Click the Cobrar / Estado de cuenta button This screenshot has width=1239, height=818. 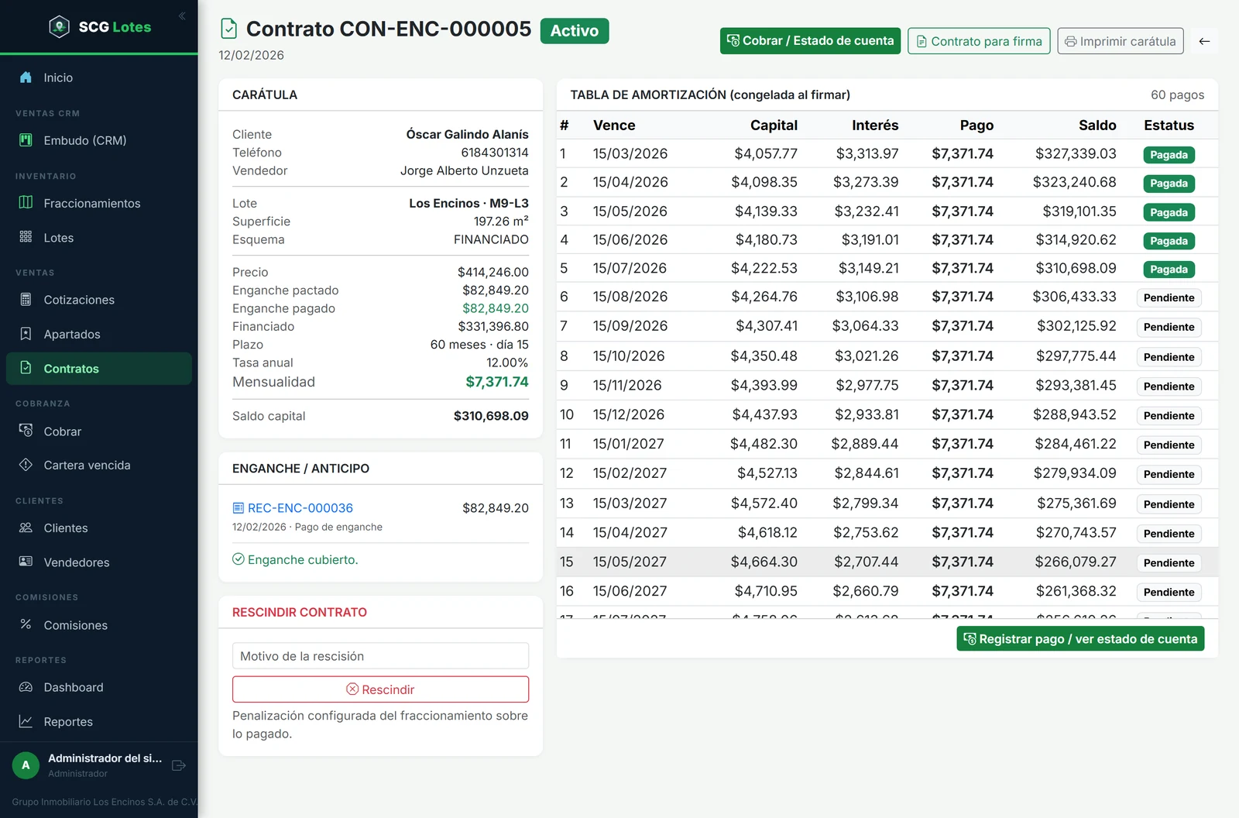click(x=810, y=41)
